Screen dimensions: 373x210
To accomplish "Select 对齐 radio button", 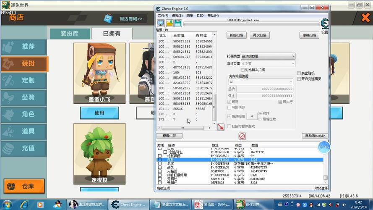I will 260,113.
